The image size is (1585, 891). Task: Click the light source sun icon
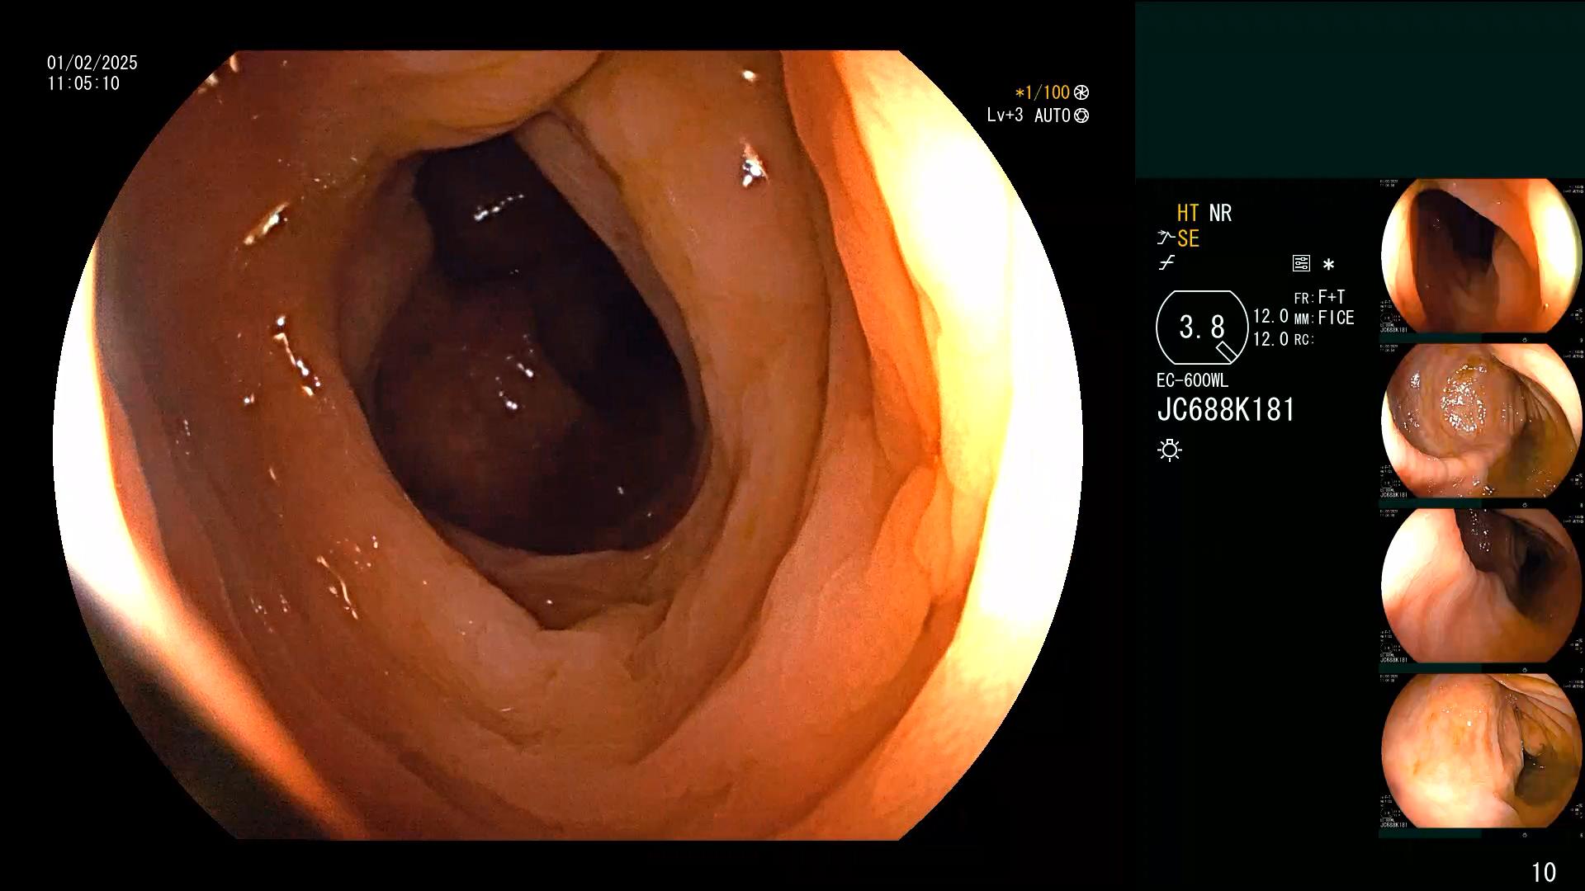click(1170, 450)
